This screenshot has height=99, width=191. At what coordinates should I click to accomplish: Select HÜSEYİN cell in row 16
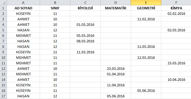[x=23, y=90]
